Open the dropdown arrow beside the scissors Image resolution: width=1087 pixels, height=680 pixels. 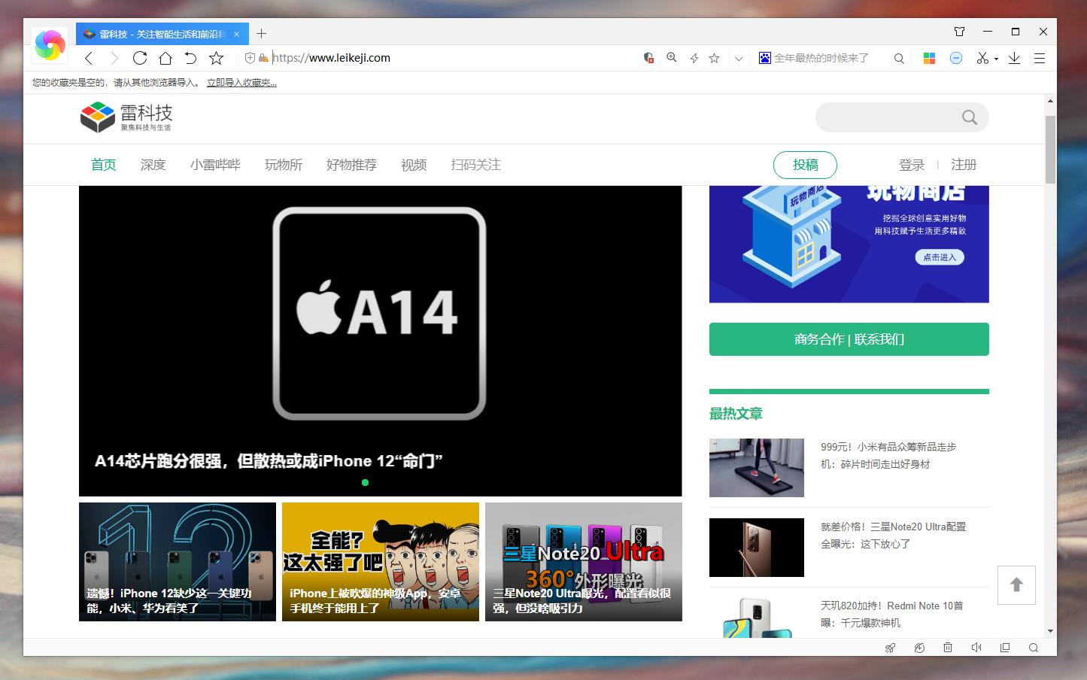pos(996,59)
